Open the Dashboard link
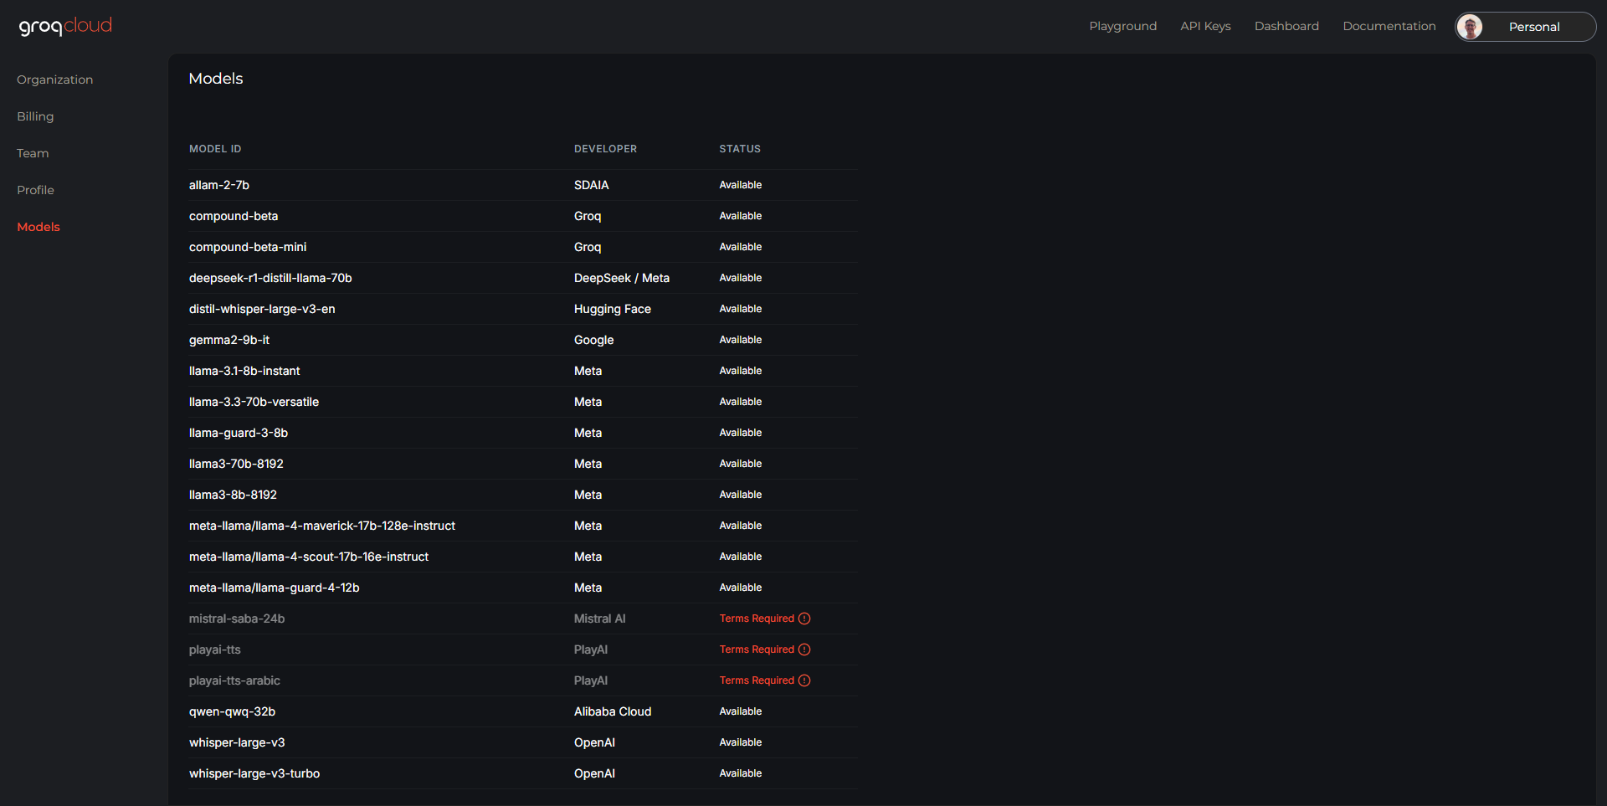The width and height of the screenshot is (1607, 806). tap(1286, 26)
